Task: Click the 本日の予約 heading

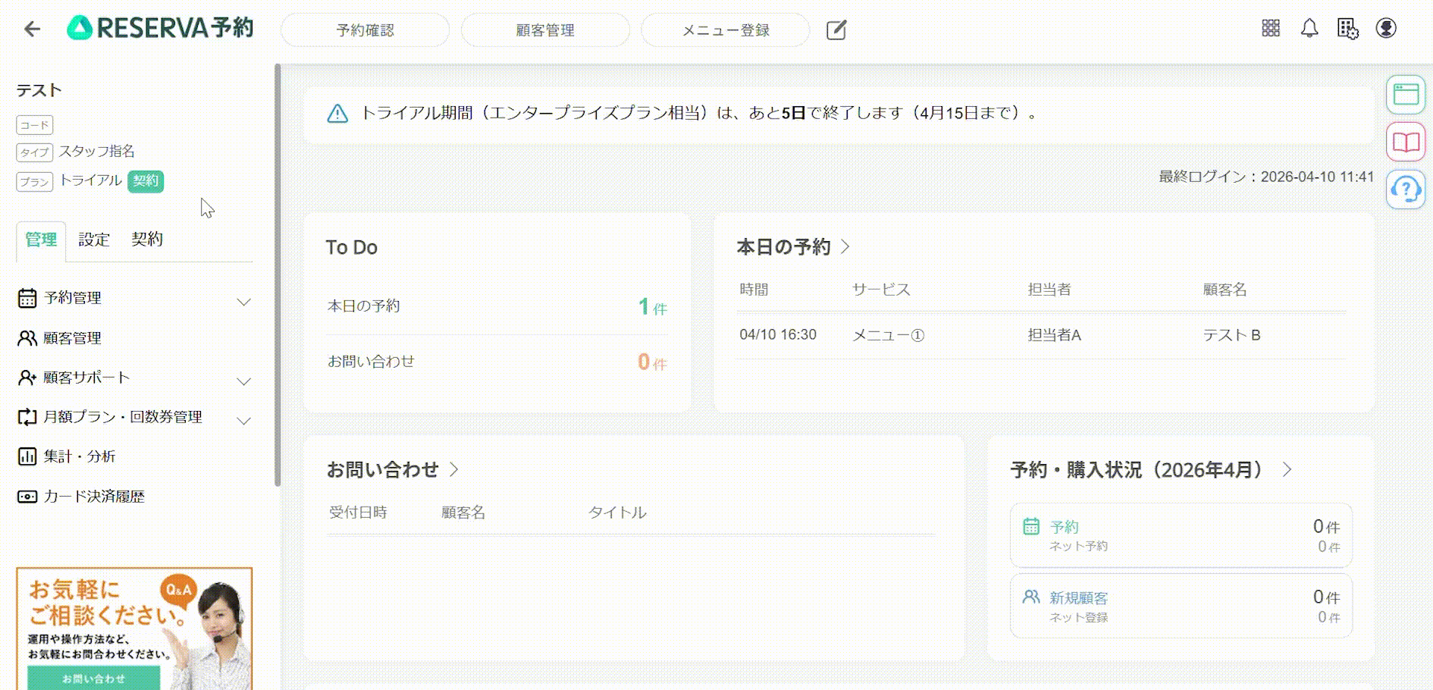Action: pos(784,246)
